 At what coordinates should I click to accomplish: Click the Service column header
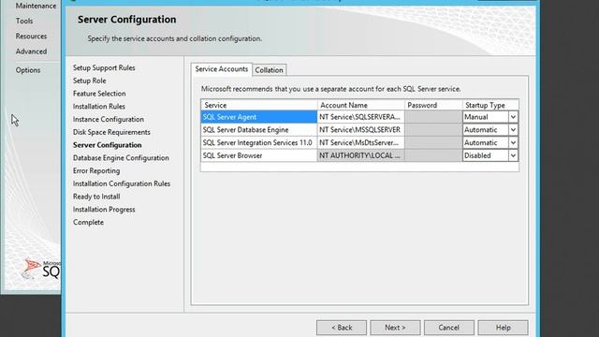(x=258, y=105)
